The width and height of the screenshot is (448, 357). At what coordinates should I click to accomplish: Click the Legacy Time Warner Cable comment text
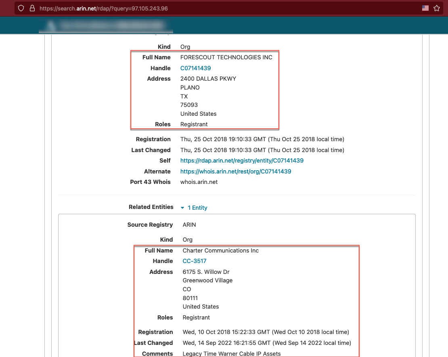click(x=232, y=354)
